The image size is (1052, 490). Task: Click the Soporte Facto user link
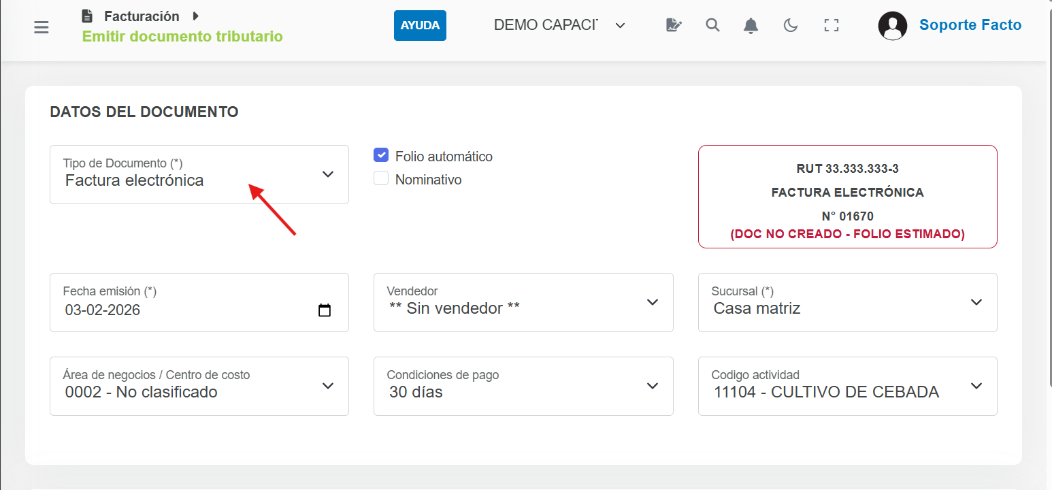coord(970,25)
